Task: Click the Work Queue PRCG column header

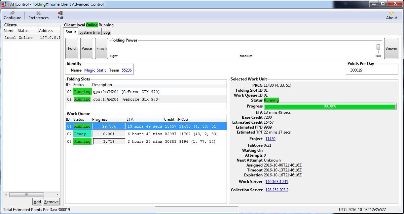Action: (183, 119)
